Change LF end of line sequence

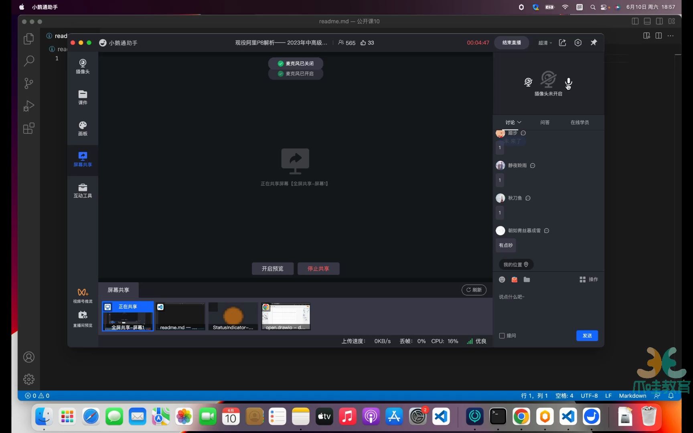608,396
